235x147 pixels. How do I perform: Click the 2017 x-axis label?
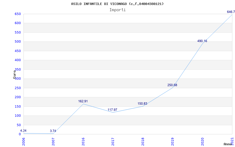pyautogui.click(x=113, y=142)
